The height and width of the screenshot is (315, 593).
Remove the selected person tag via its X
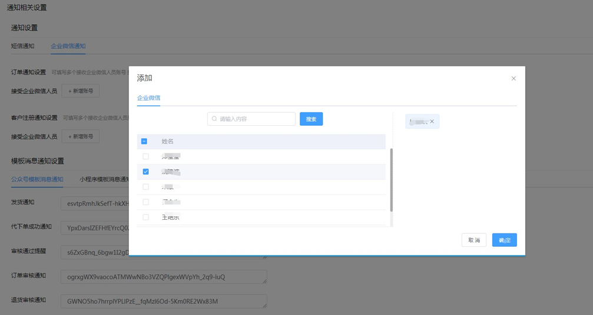click(x=432, y=122)
